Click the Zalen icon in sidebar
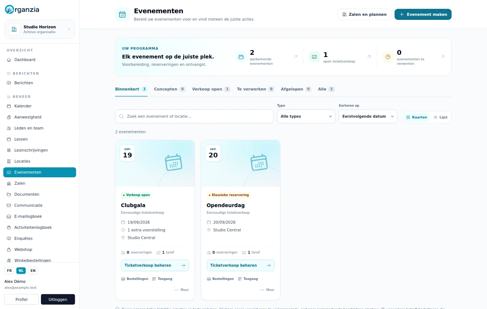Viewport: 487px width, 309px height. [9, 183]
